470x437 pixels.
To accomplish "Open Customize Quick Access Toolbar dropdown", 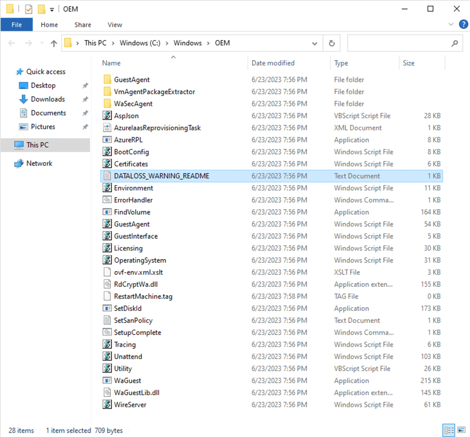I will (x=52, y=9).
